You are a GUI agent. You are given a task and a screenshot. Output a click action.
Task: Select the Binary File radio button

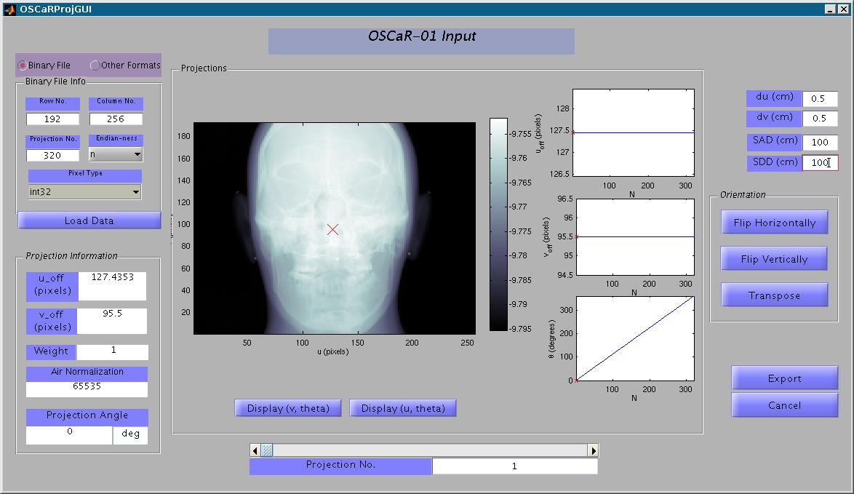click(x=23, y=65)
